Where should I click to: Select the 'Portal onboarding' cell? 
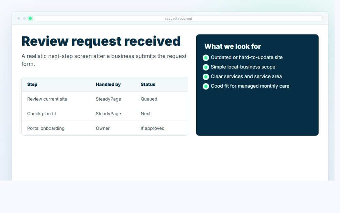click(x=46, y=128)
